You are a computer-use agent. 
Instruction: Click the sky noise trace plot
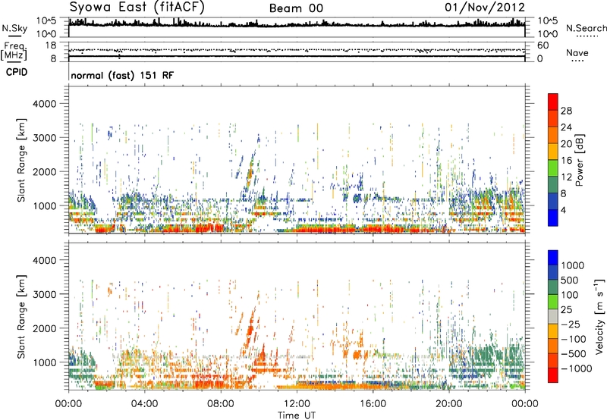[x=297, y=27]
